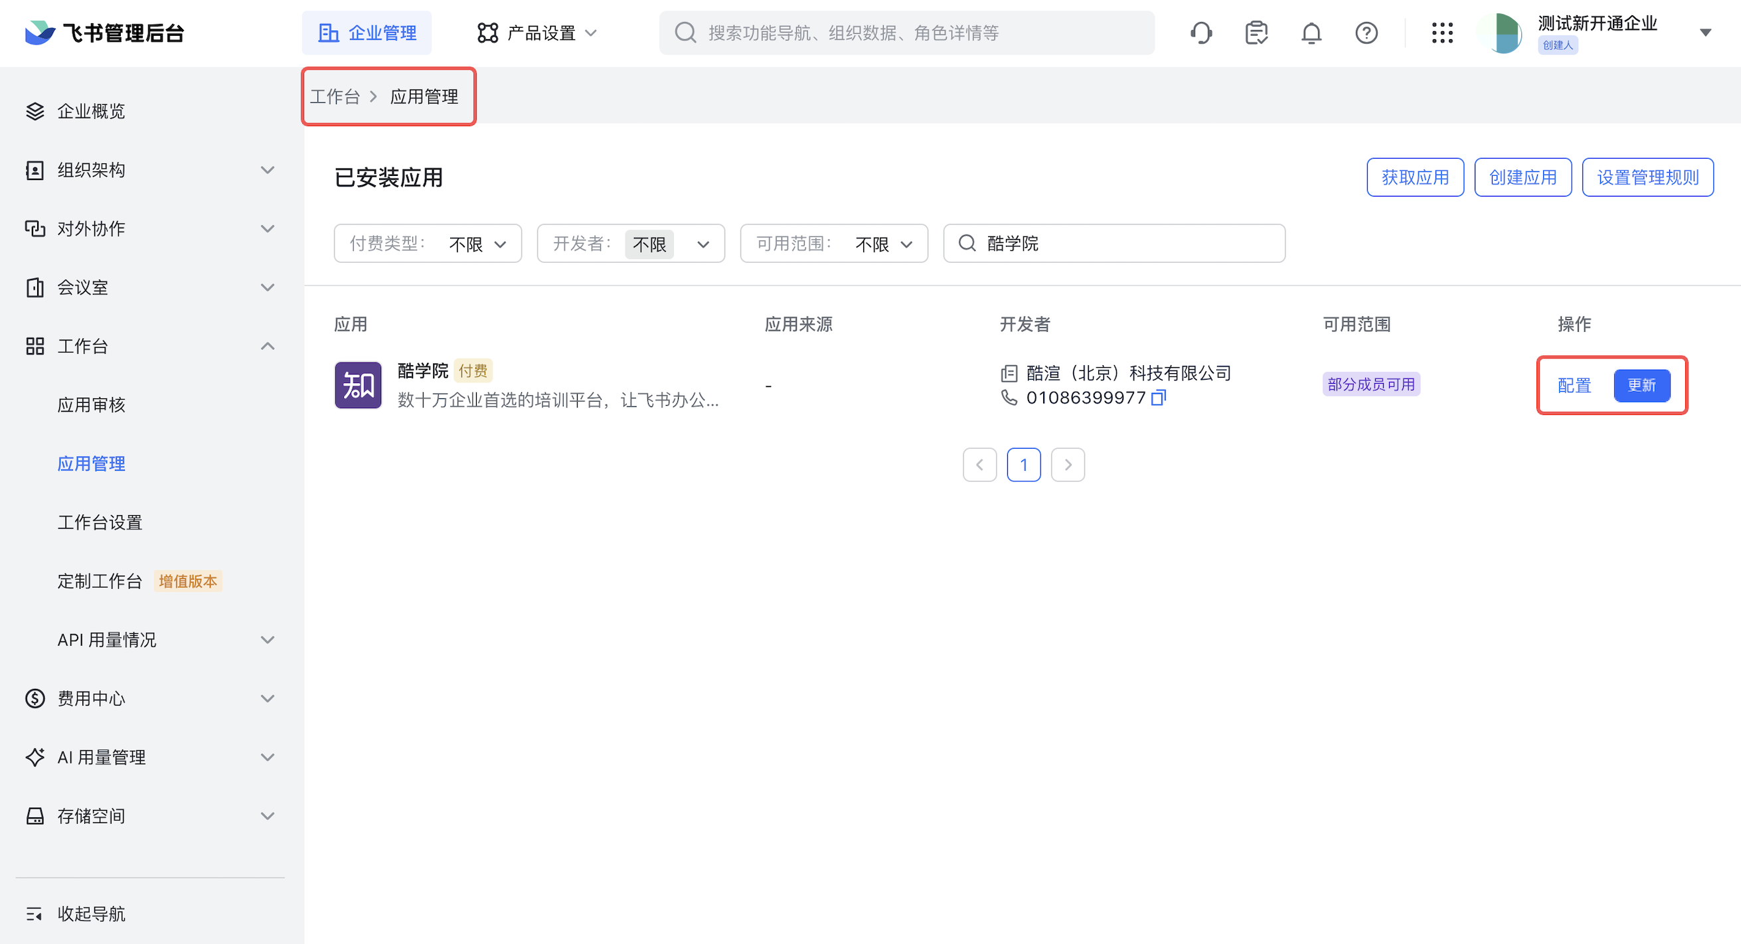The height and width of the screenshot is (944, 1741).
Task: Click the 企业概览 layers icon
Action: point(35,111)
